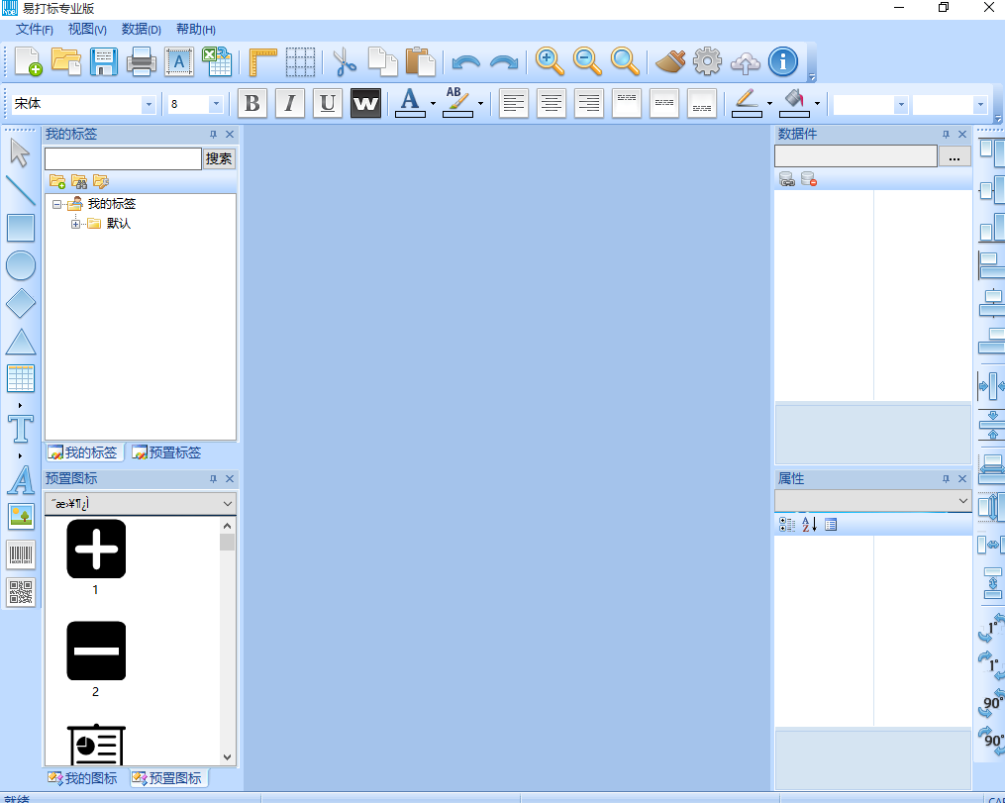
Task: Click the 搜索 button
Action: coord(219,158)
